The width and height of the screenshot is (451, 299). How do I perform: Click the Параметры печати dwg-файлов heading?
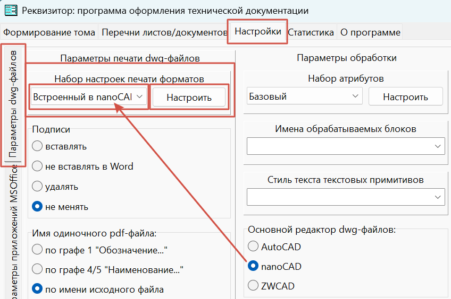[x=130, y=58]
